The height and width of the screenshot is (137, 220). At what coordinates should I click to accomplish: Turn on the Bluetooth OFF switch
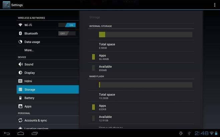point(67,33)
